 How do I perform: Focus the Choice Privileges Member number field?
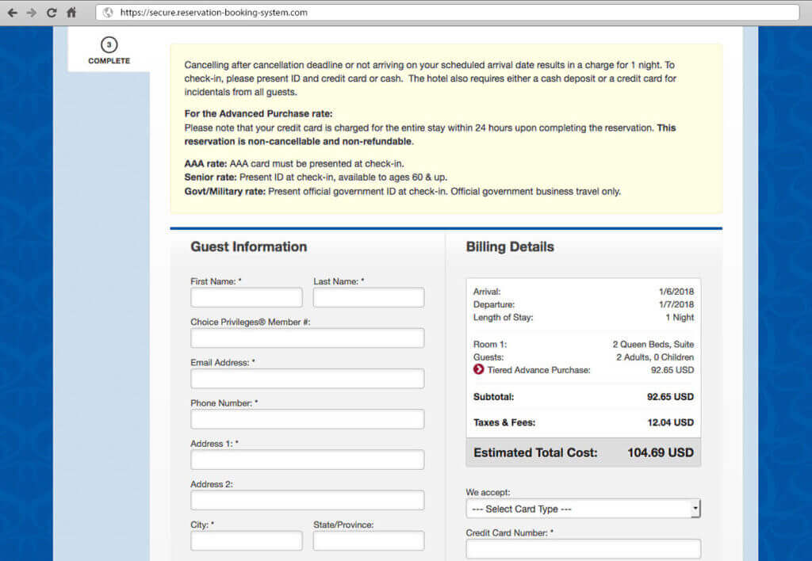[x=308, y=338]
